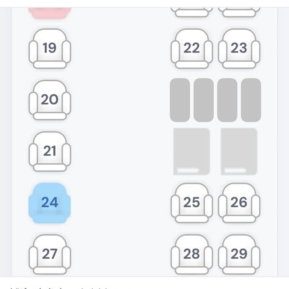Pick seat 29
Screen dimensions: 289x289
click(239, 254)
